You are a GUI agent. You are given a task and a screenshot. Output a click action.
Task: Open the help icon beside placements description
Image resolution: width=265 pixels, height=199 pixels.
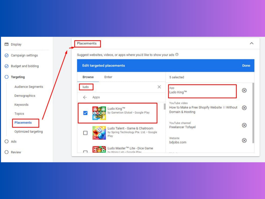click(x=177, y=54)
